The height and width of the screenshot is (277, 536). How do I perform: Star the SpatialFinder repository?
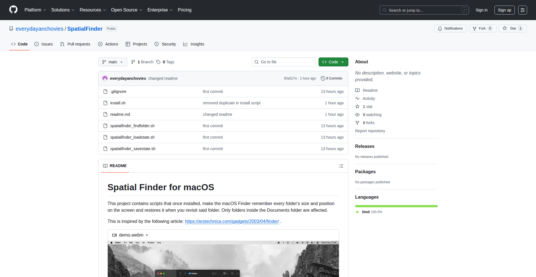(513, 28)
